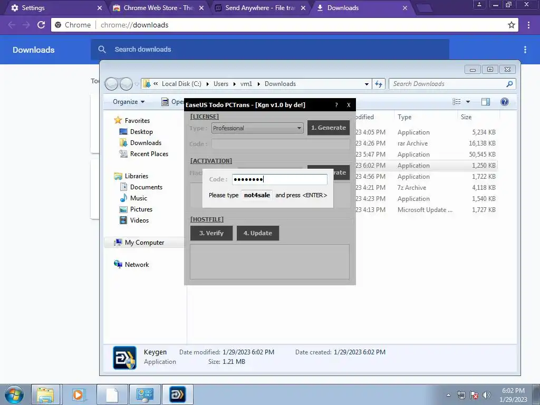Select Desktop under Favorites
Viewport: 540px width, 405px height.
(x=141, y=131)
